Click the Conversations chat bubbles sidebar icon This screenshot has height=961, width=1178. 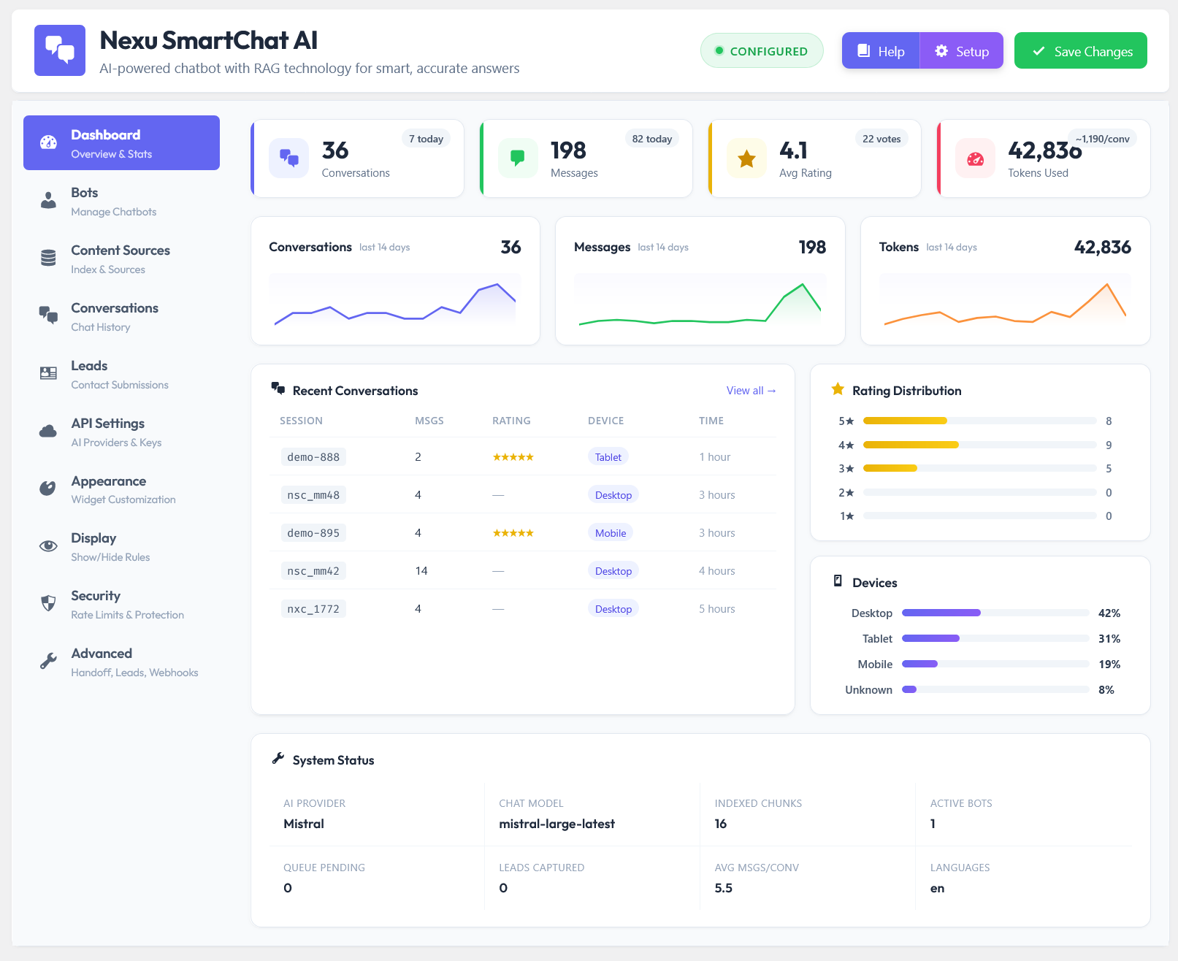[48, 315]
